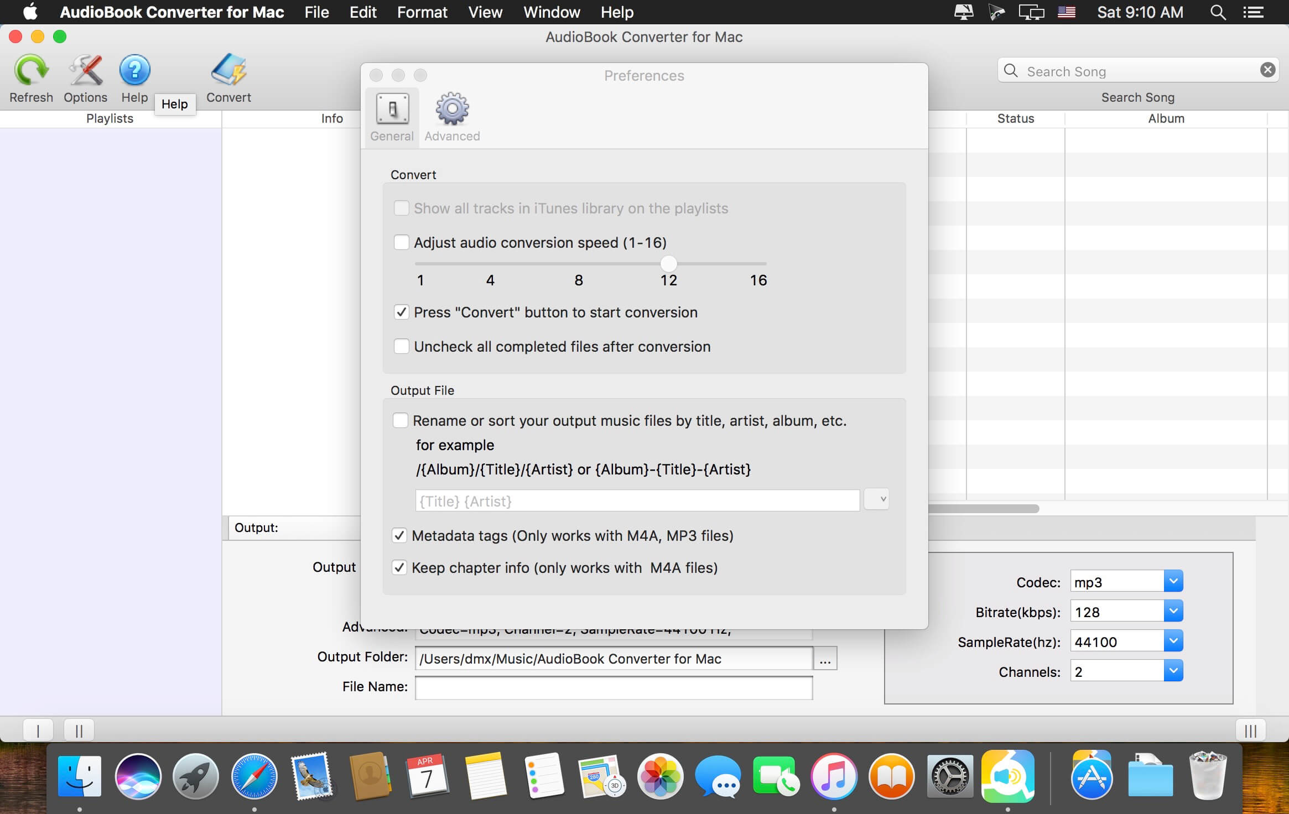The height and width of the screenshot is (814, 1289).
Task: Click the Album column header
Action: click(1166, 118)
